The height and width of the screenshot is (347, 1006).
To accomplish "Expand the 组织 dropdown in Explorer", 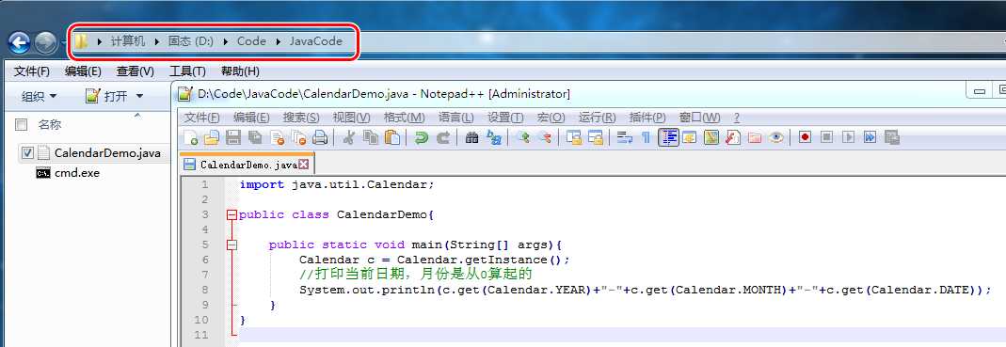I will click(x=40, y=96).
